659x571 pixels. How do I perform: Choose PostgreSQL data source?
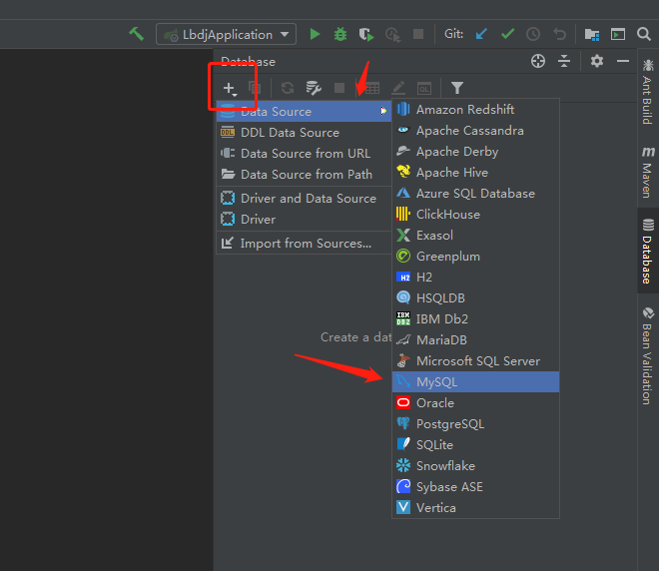tap(475, 424)
